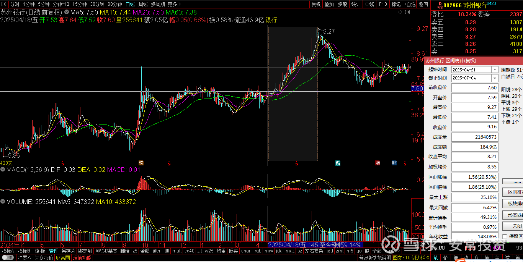Click the 年化收益 value 148.08%
The height and width of the screenshot is (262, 523).
point(475,236)
